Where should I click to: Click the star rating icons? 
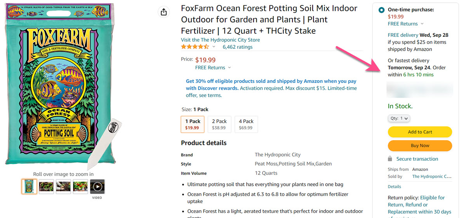pyautogui.click(x=195, y=47)
